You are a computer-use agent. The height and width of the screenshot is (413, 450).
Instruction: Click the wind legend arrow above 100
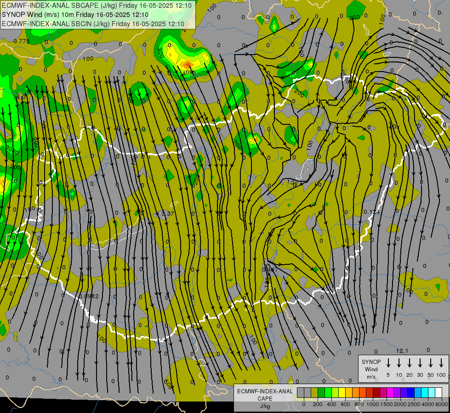pos(441,363)
